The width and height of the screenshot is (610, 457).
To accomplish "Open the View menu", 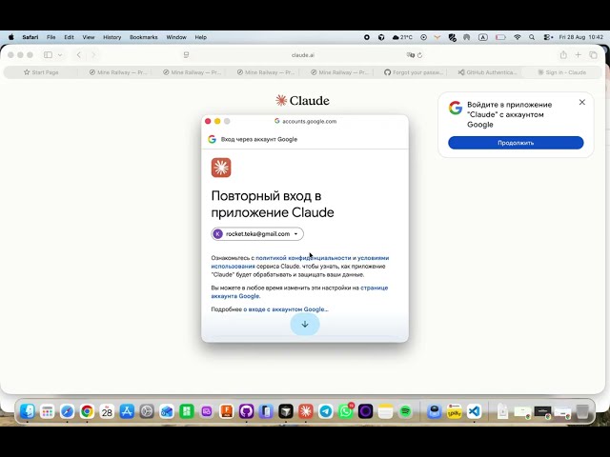I will click(x=89, y=37).
